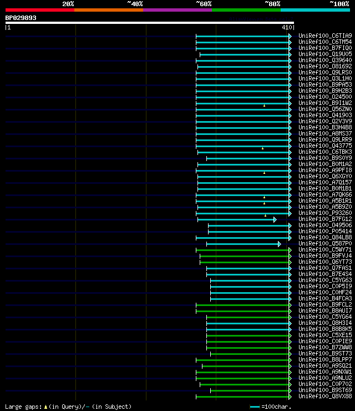Select the UniRef100_Q6XGY0 label
Viewport: 355px width, 411px height.
pyautogui.click(x=325, y=177)
